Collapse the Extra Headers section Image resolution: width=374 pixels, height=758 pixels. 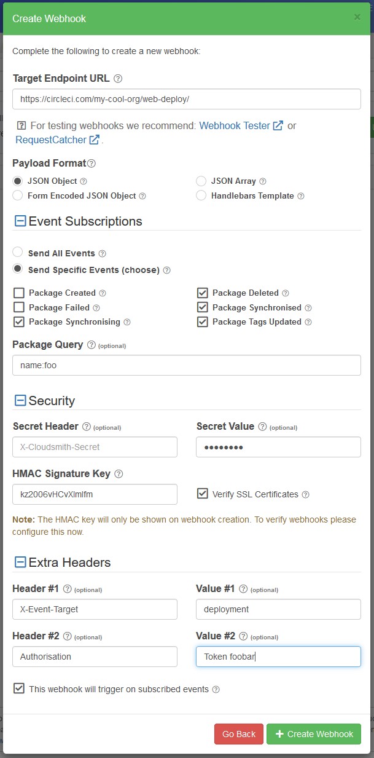click(20, 562)
